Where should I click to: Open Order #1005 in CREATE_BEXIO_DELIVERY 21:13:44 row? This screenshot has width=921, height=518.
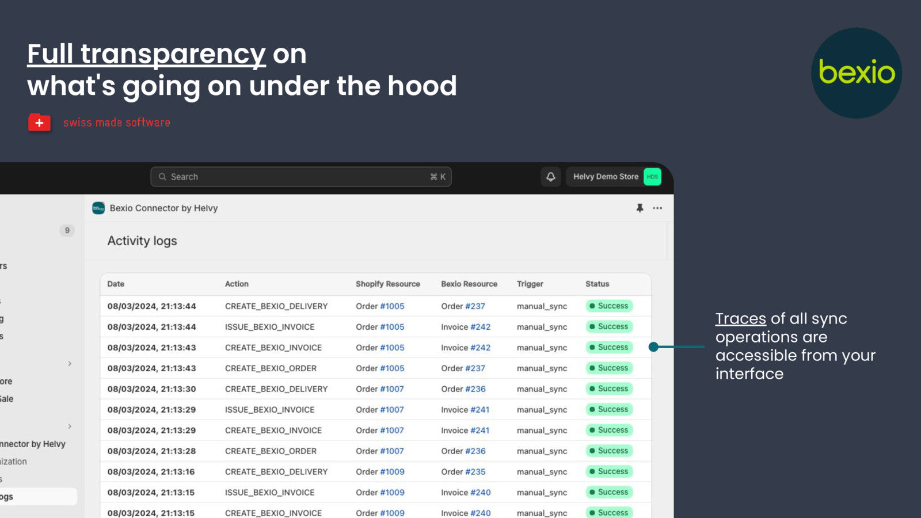pos(392,306)
